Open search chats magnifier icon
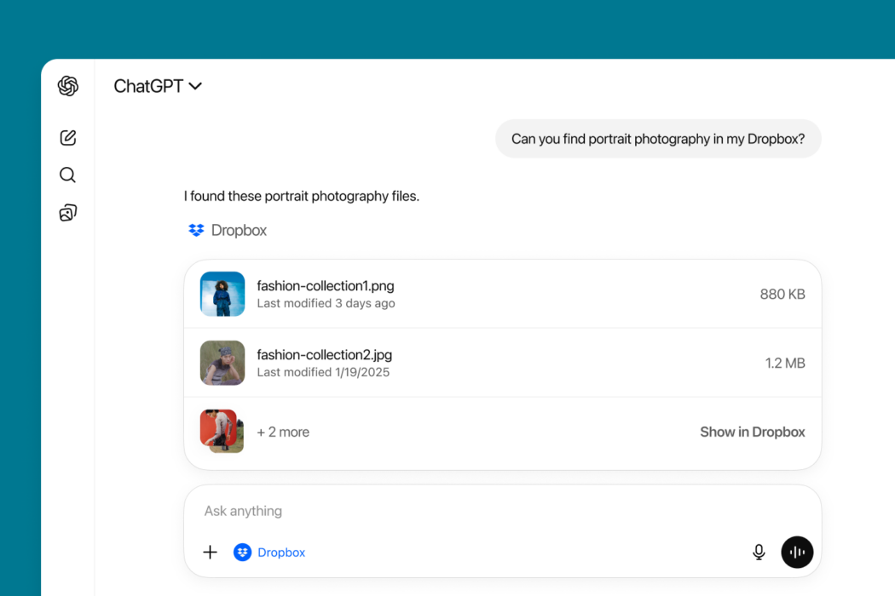Image resolution: width=895 pixels, height=596 pixels. click(68, 175)
